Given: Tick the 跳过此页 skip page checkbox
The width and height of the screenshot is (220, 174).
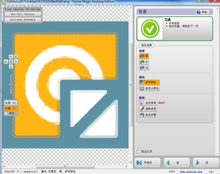Looking at the screenshot, I should pos(138,151).
